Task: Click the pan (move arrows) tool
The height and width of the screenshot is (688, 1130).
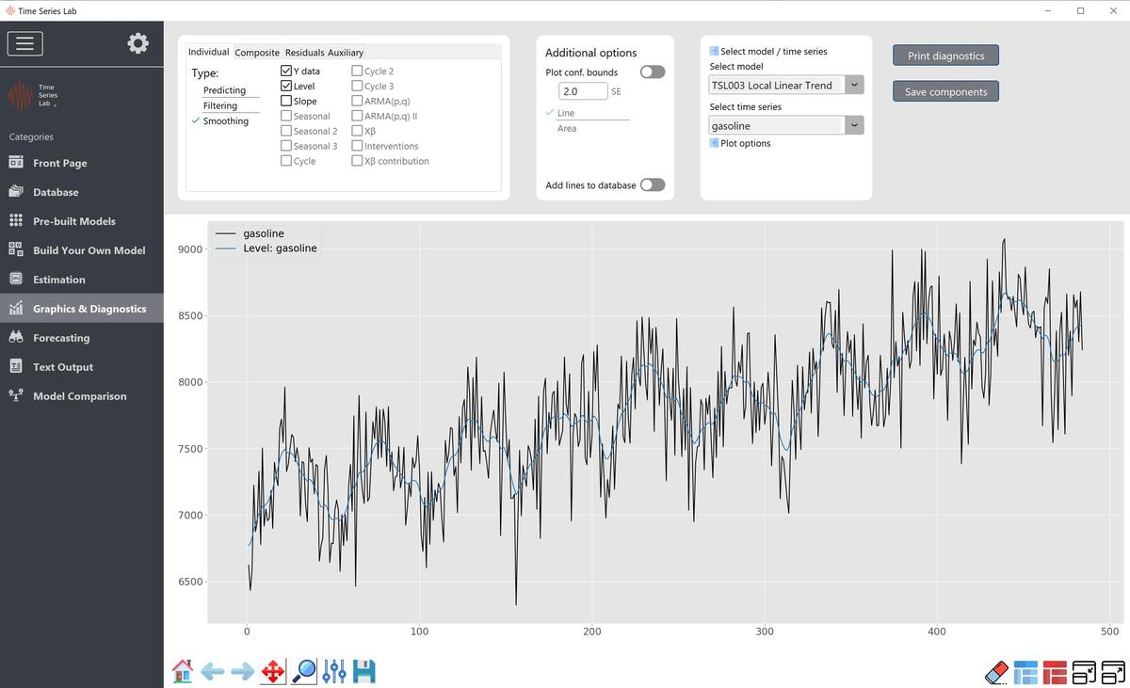Action: (273, 671)
